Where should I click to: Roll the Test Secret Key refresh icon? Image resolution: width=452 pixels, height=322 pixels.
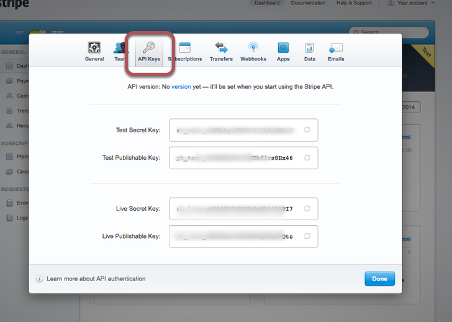(307, 130)
